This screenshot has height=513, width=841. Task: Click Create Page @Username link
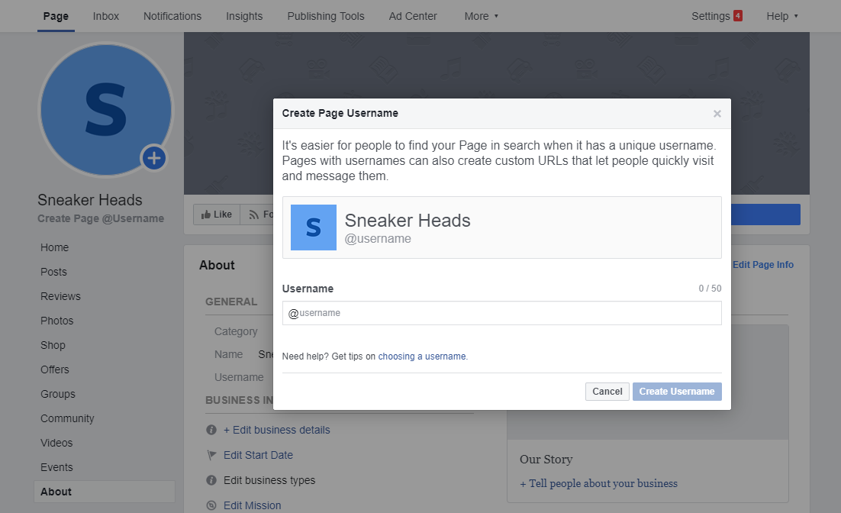pyautogui.click(x=101, y=218)
